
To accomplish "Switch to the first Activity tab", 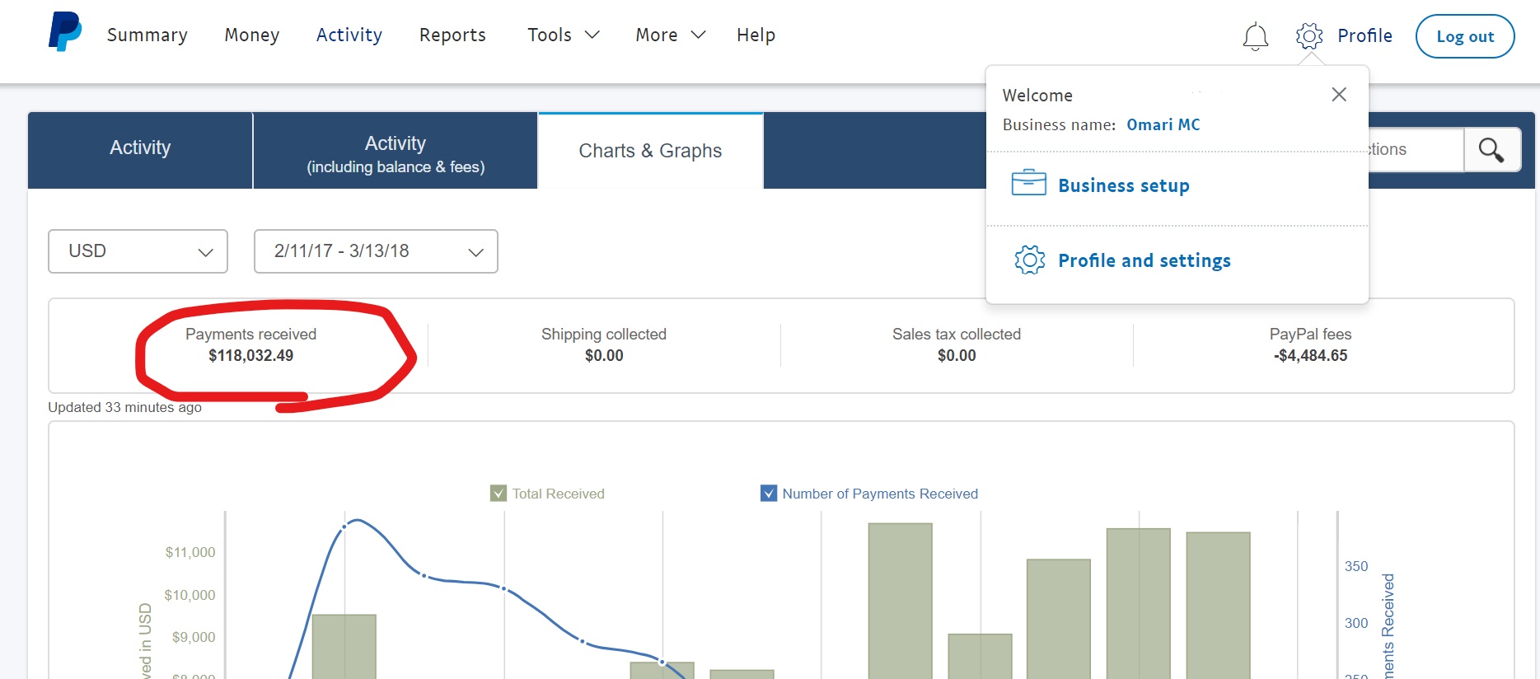I will [x=140, y=150].
